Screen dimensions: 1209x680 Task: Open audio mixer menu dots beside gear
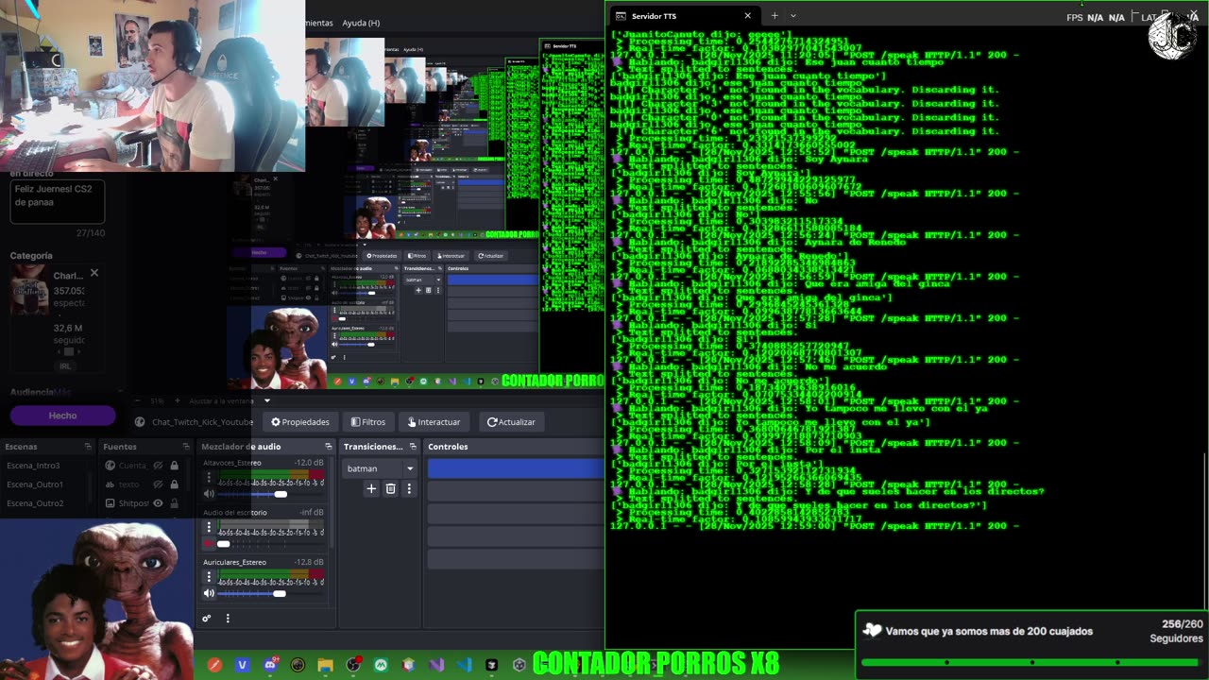tap(228, 619)
